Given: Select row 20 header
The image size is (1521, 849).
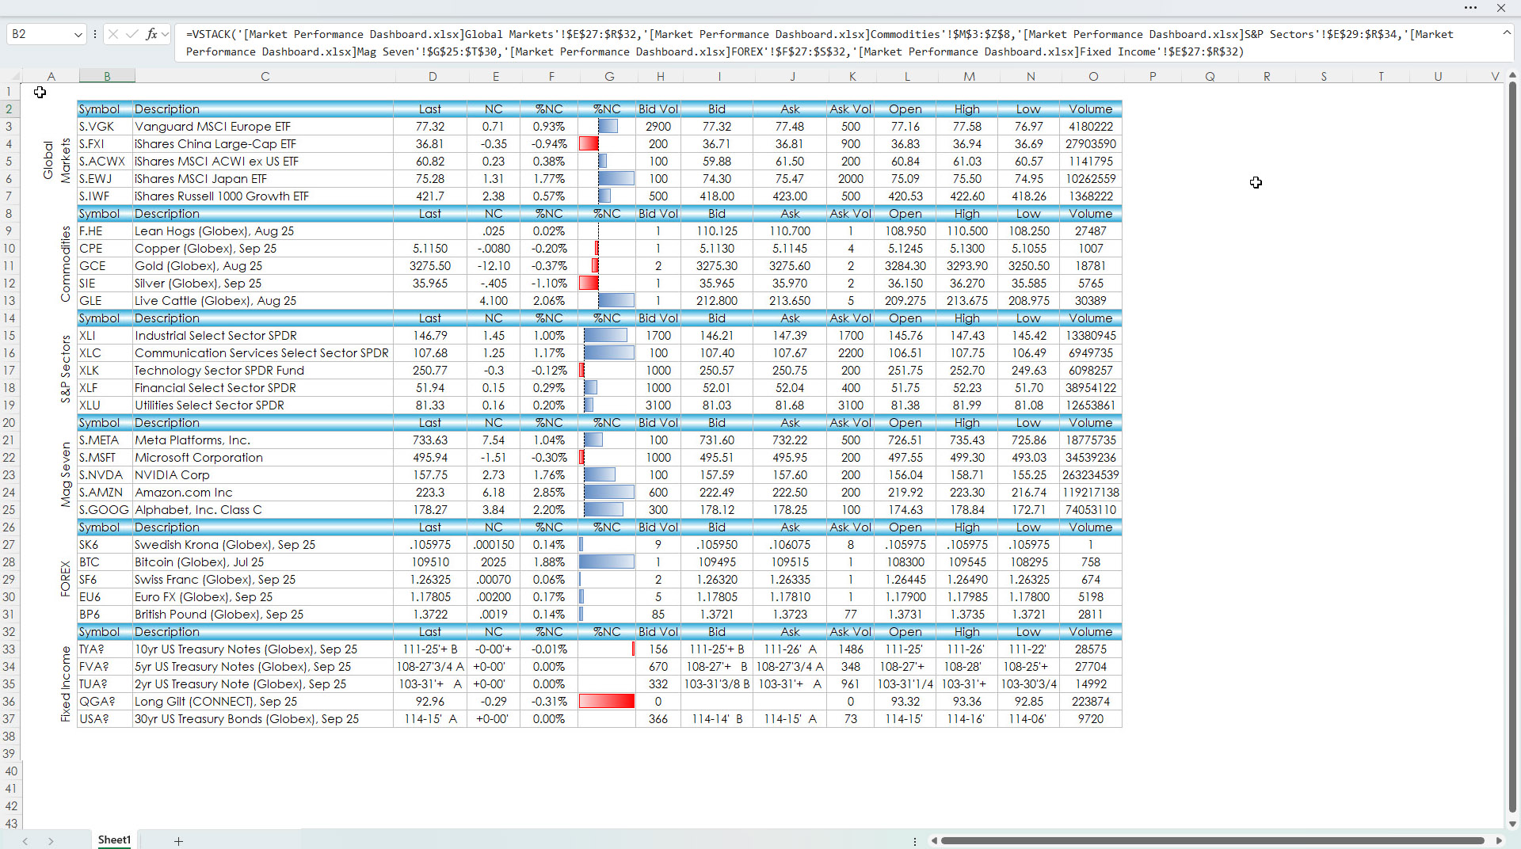Looking at the screenshot, I should (x=10, y=423).
